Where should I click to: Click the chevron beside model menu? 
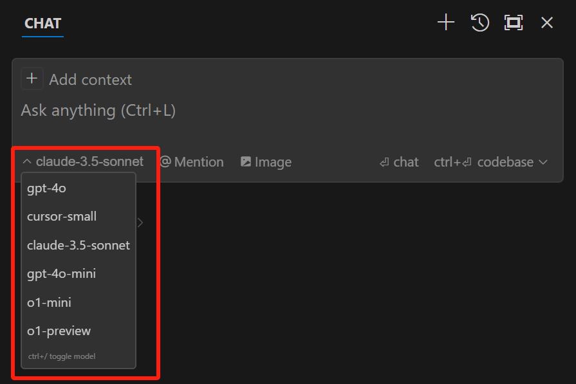(x=140, y=223)
